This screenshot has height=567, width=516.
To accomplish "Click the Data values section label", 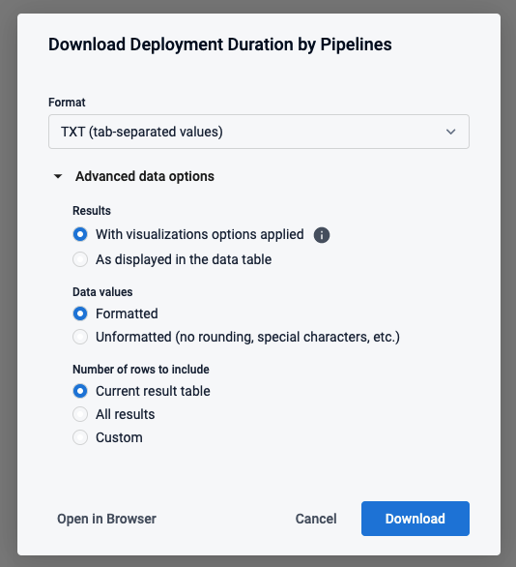I will [102, 292].
